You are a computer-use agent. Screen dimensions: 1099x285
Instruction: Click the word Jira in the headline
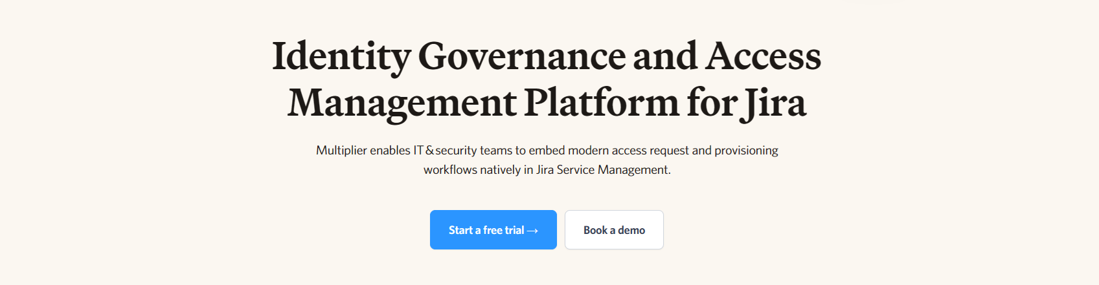[x=775, y=103]
